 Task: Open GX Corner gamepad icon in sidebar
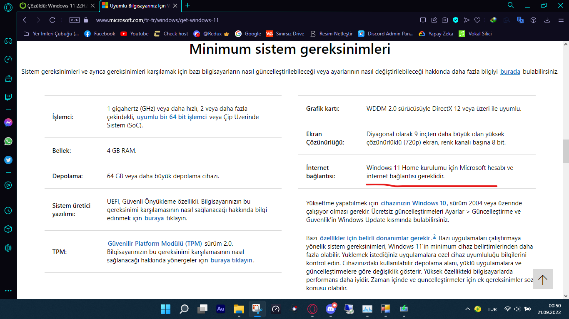(8, 41)
